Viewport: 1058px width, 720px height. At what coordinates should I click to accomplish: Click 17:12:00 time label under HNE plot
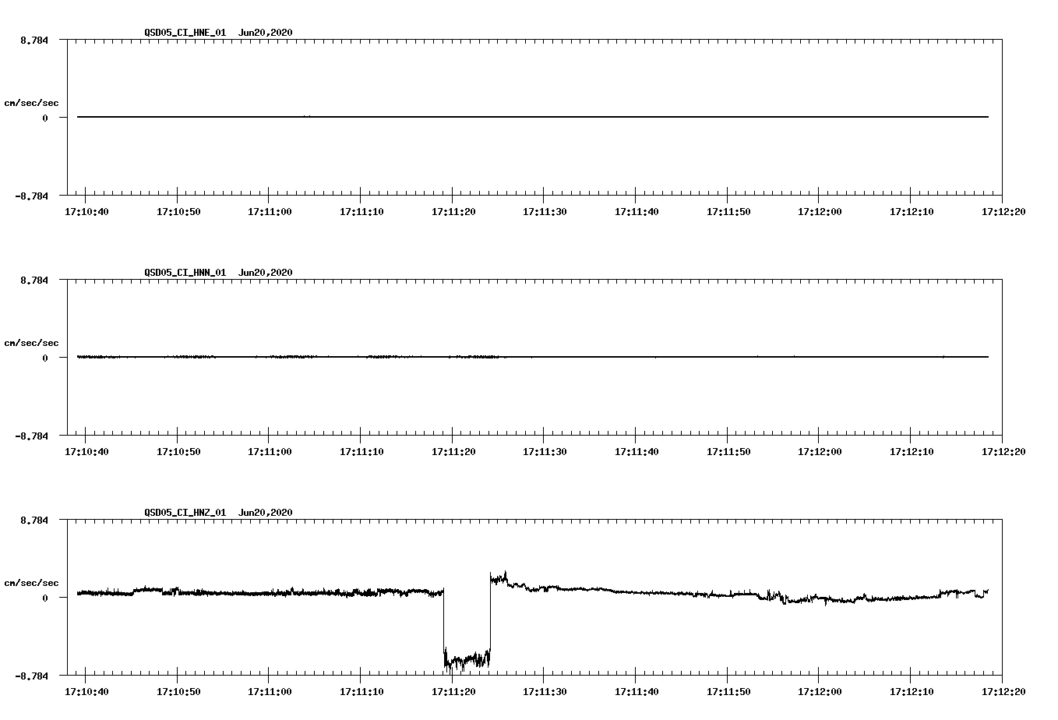820,211
